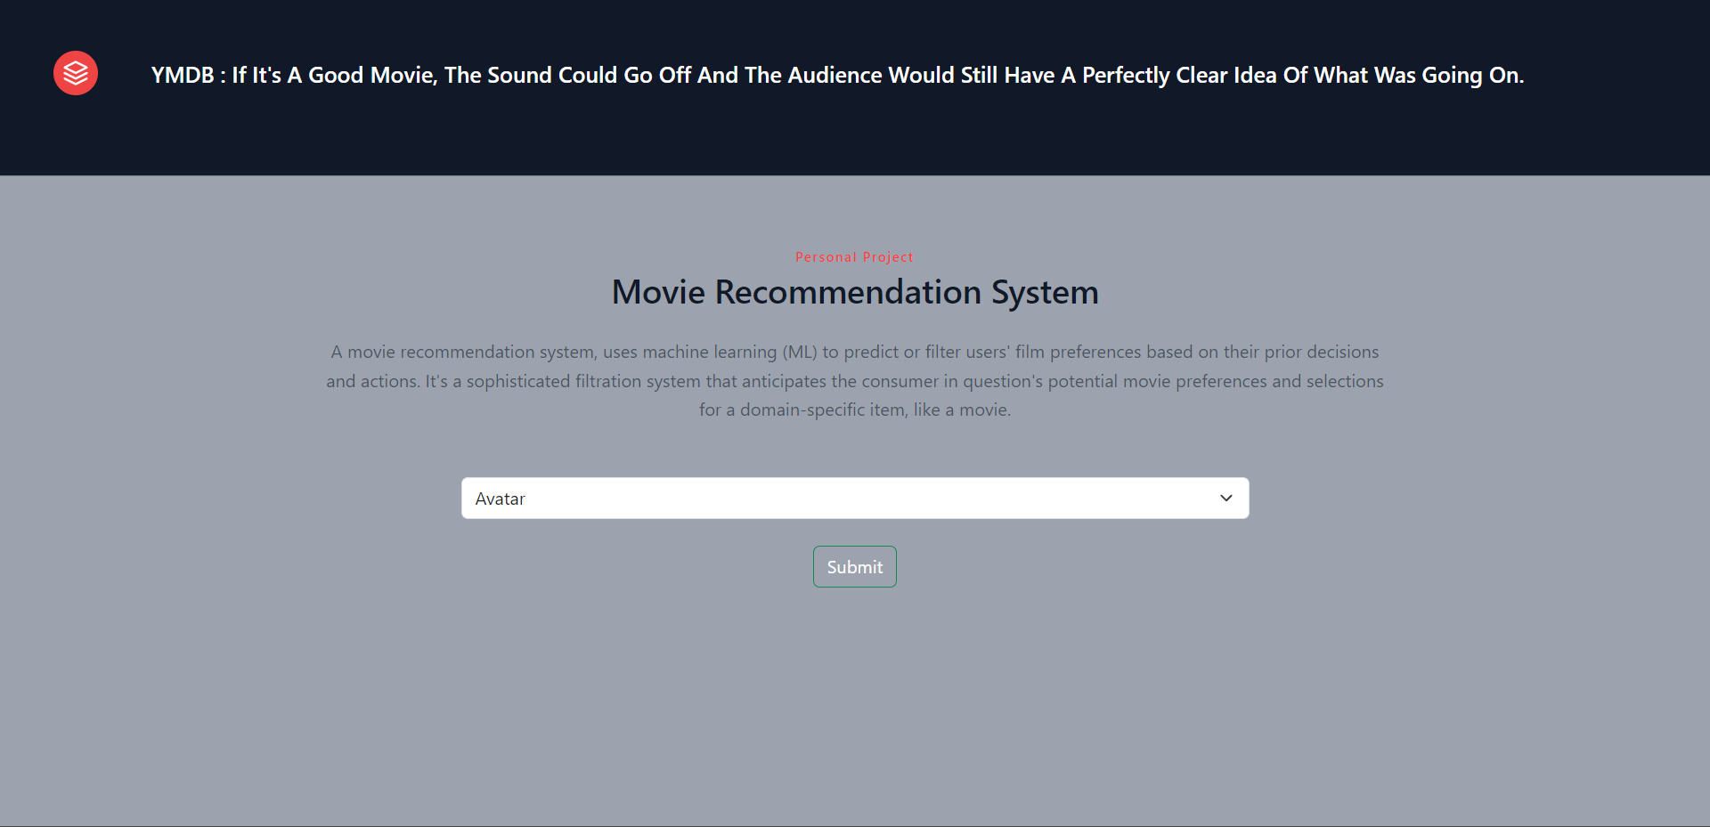This screenshot has height=827, width=1710.
Task: Click the white selection box showing Avatar
Action: [x=854, y=498]
